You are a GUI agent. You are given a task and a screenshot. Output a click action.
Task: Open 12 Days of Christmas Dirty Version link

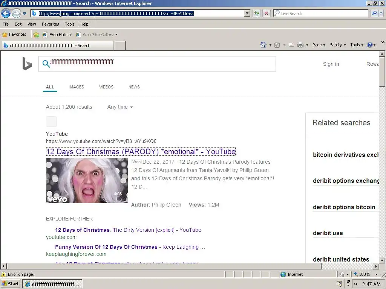pos(128,230)
